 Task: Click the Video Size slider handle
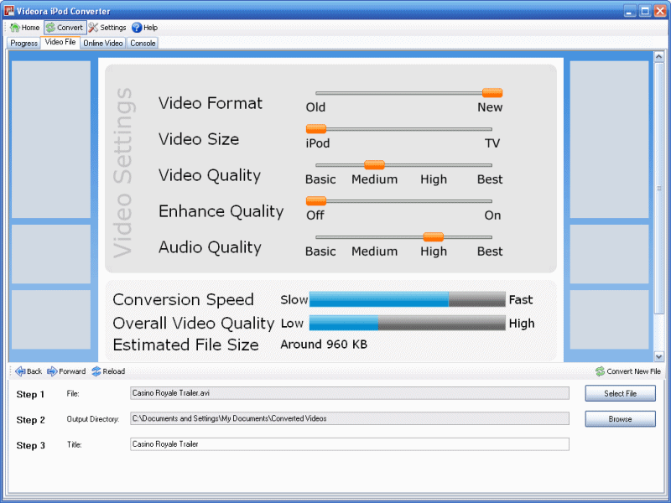[316, 129]
